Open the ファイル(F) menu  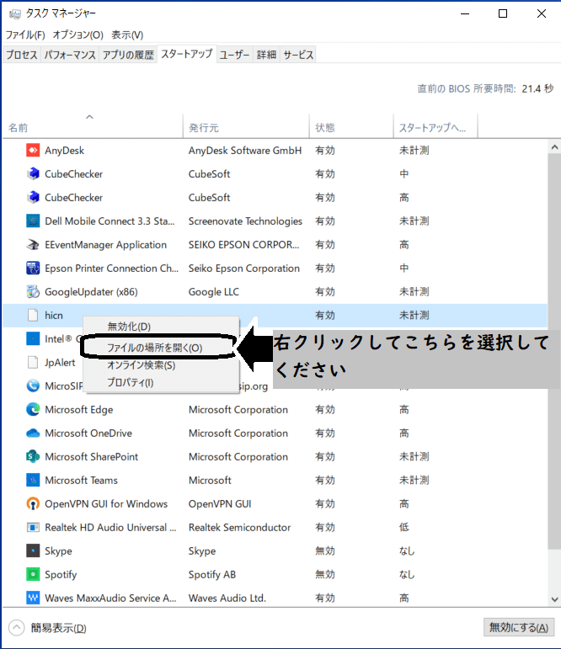pos(25,35)
